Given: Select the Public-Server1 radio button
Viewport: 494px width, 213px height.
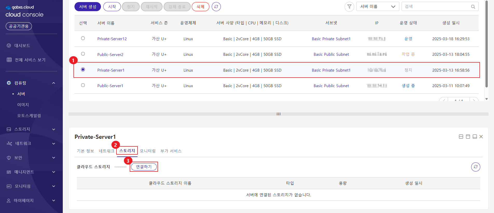Looking at the screenshot, I should coord(83,85).
